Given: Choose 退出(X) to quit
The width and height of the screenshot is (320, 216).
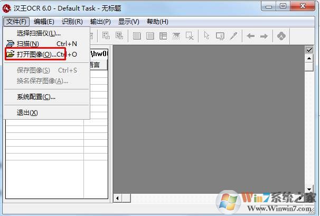Looking at the screenshot, I should pos(47,113).
